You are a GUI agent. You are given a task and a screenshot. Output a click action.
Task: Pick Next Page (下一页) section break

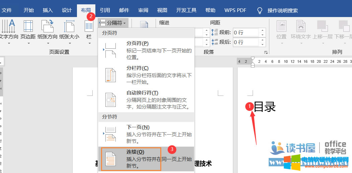146,134
